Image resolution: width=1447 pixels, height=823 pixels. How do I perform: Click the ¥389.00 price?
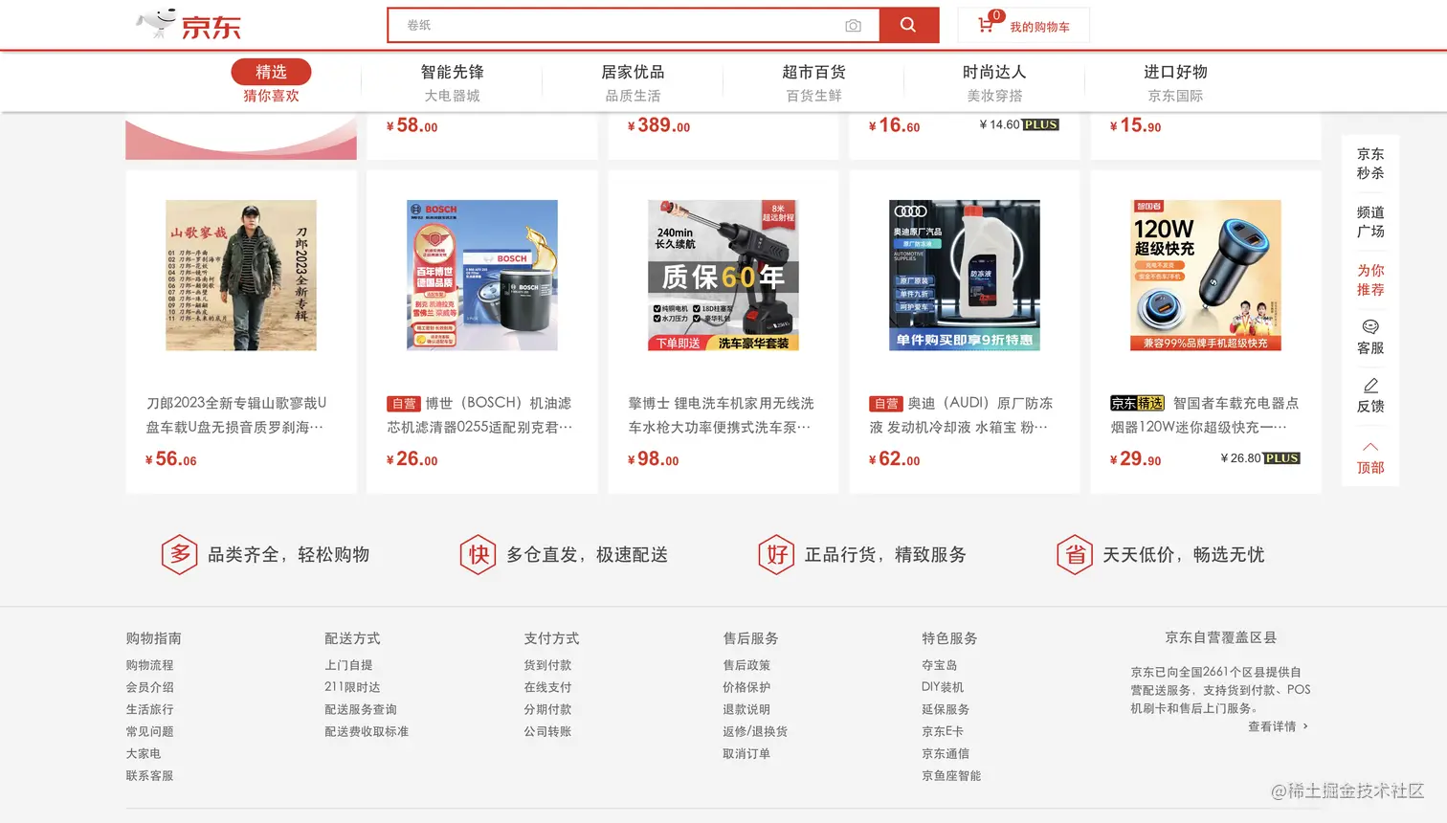click(x=658, y=125)
